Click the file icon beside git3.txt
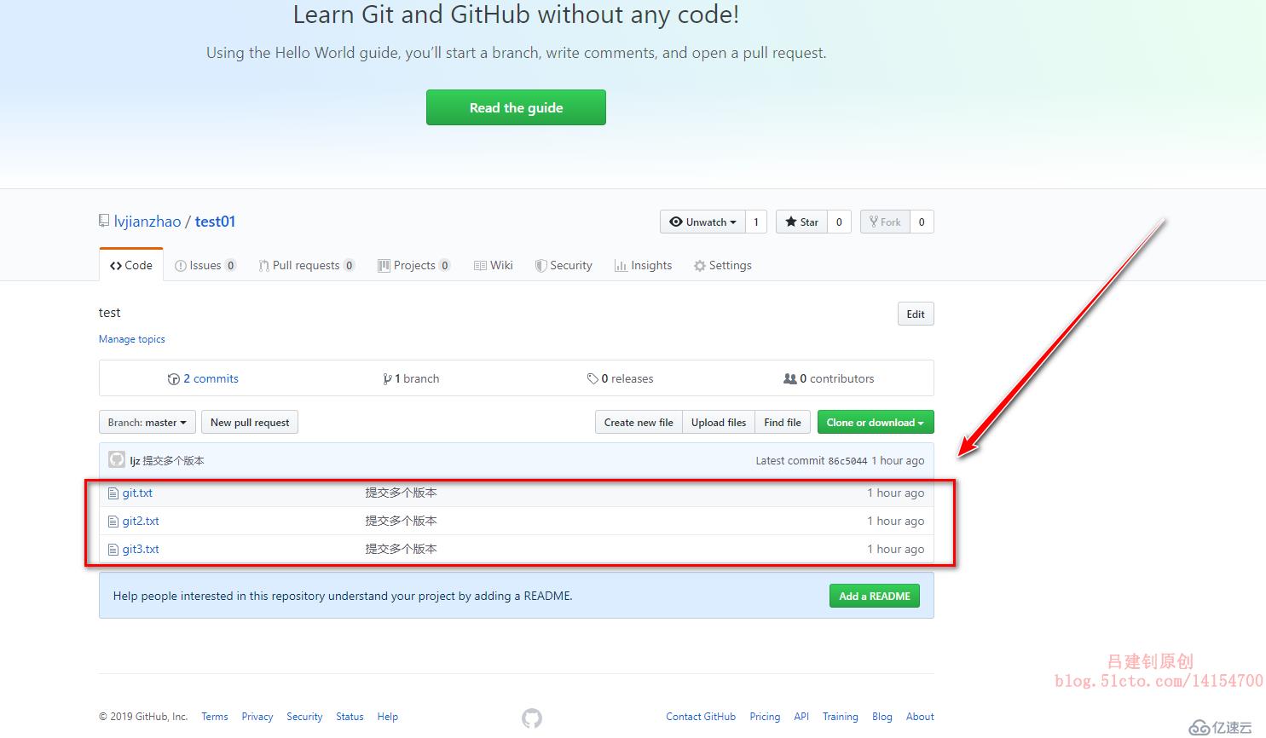 coord(113,549)
